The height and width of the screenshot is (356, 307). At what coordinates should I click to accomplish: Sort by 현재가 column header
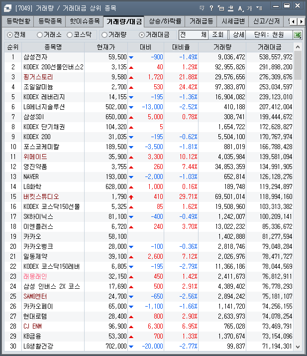(x=106, y=47)
